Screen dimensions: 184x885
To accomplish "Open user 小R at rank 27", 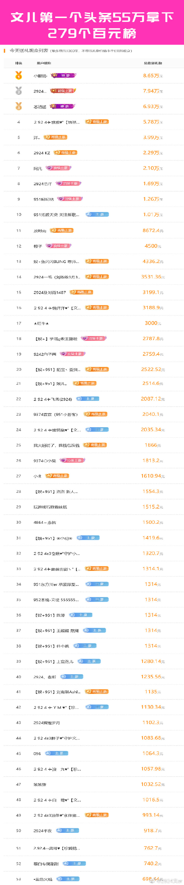I will point(37,476).
